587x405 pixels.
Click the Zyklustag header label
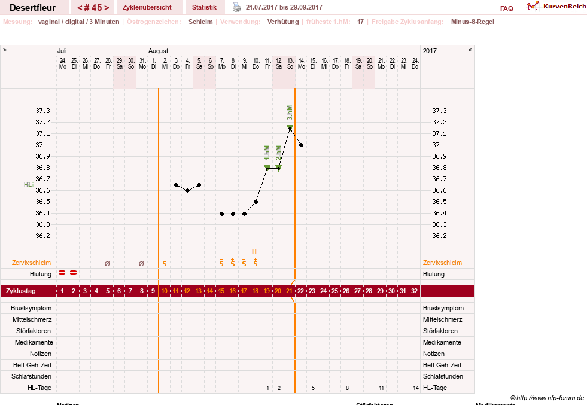(20, 291)
